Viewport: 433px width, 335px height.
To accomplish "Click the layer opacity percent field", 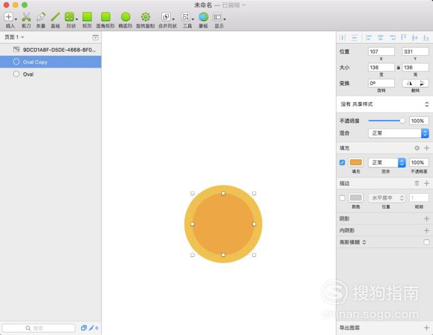I will click(x=419, y=121).
